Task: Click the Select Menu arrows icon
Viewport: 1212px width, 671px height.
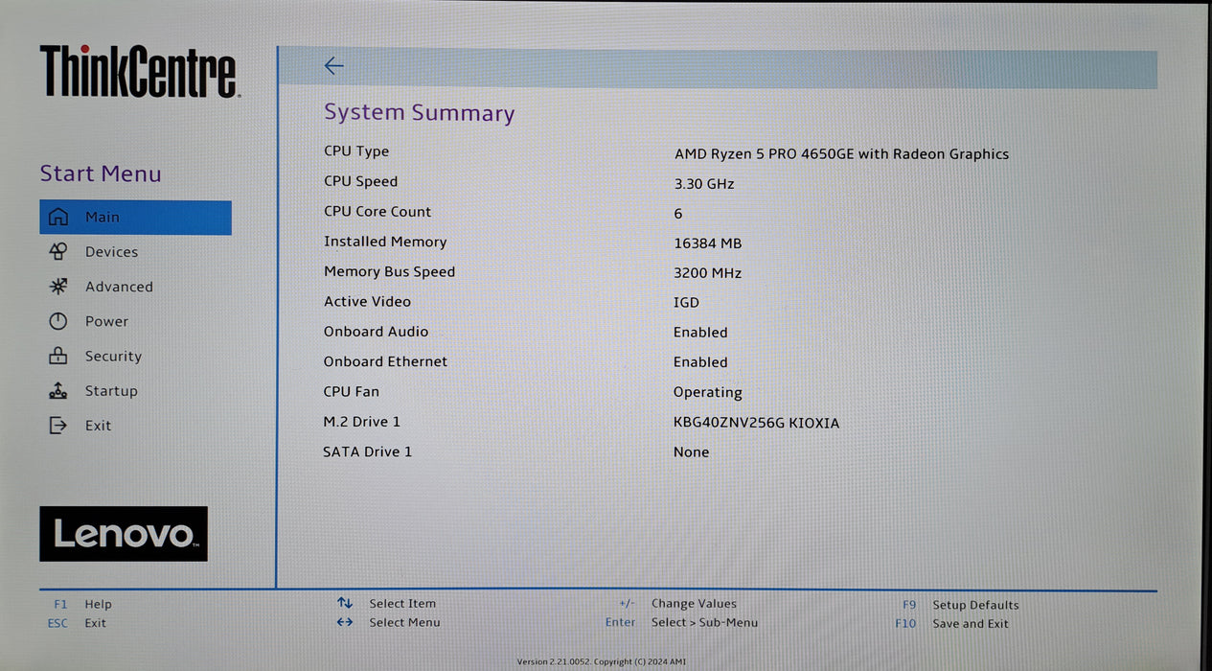Action: (345, 622)
